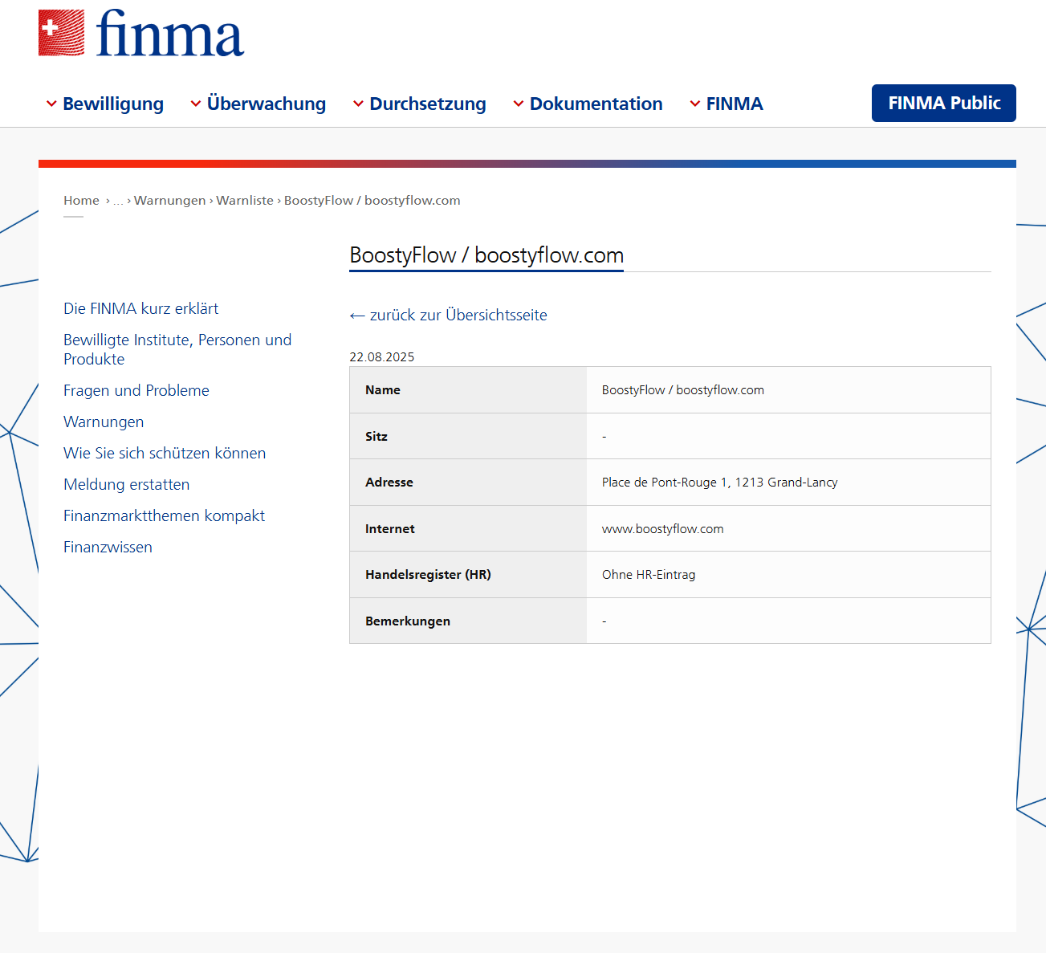This screenshot has width=1046, height=953.
Task: Expand the breadcrumb ellipsis
Action: (118, 201)
